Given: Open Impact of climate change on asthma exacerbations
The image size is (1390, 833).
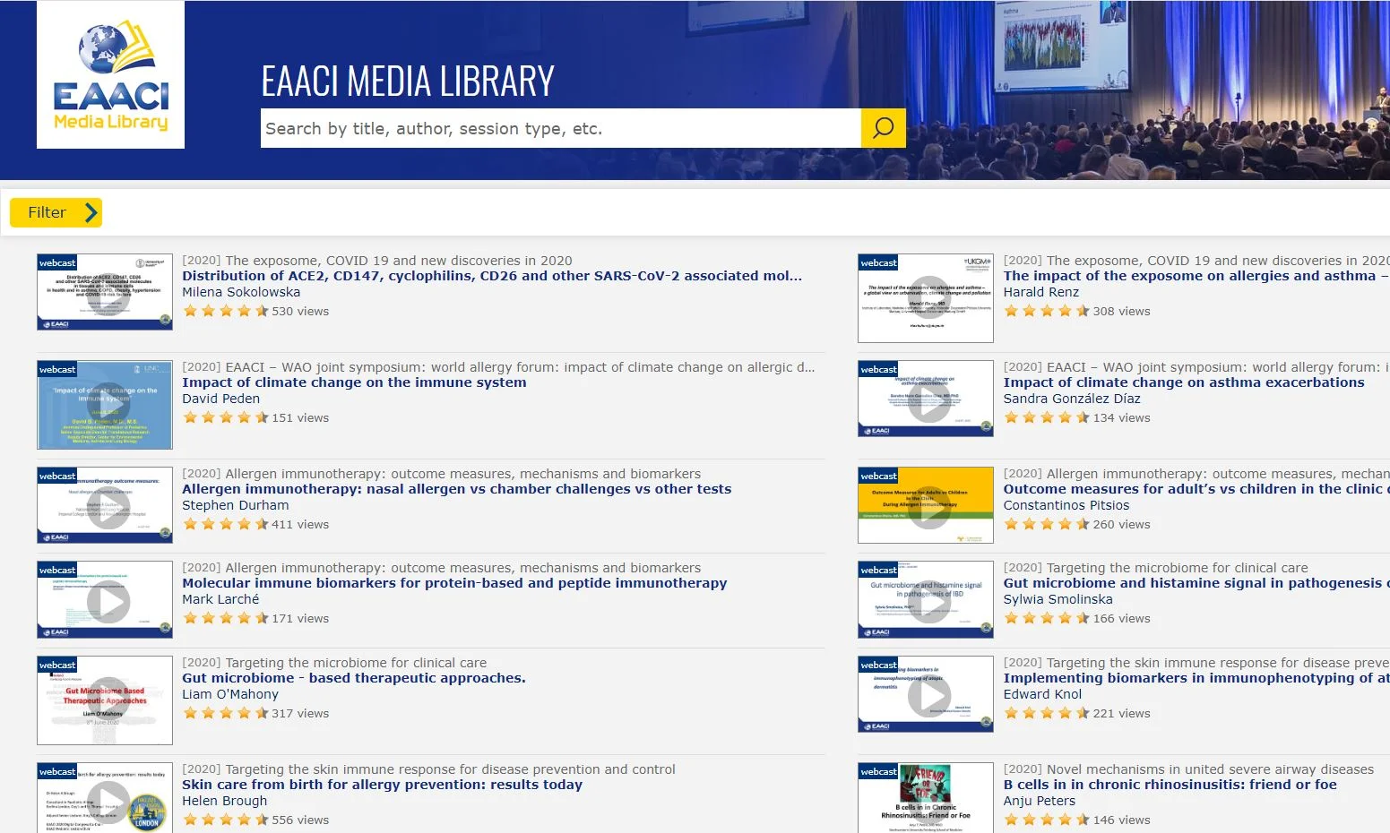Looking at the screenshot, I should [1184, 382].
